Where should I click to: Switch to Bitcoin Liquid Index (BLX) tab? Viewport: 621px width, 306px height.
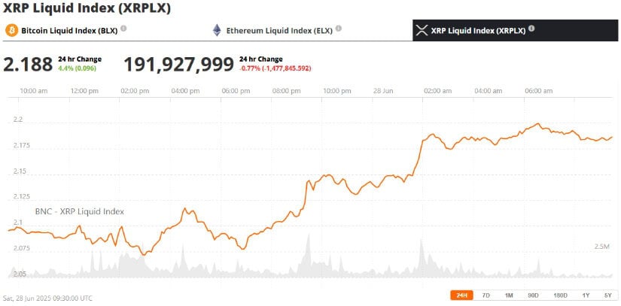pos(68,30)
